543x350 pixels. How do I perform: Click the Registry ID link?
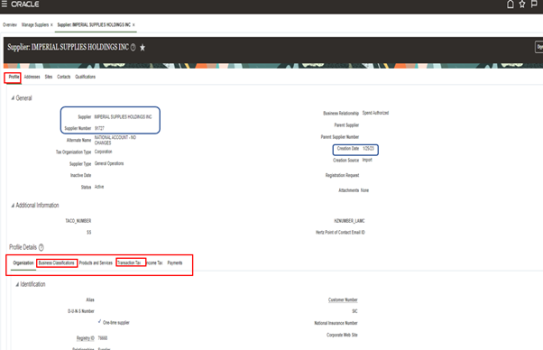coord(85,338)
